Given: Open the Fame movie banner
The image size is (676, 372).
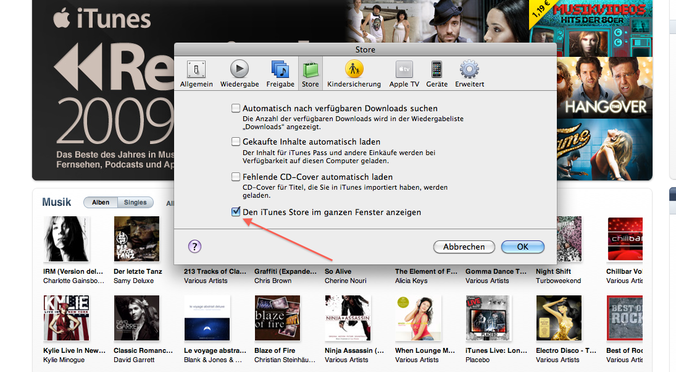Looking at the screenshot, I should click(604, 150).
